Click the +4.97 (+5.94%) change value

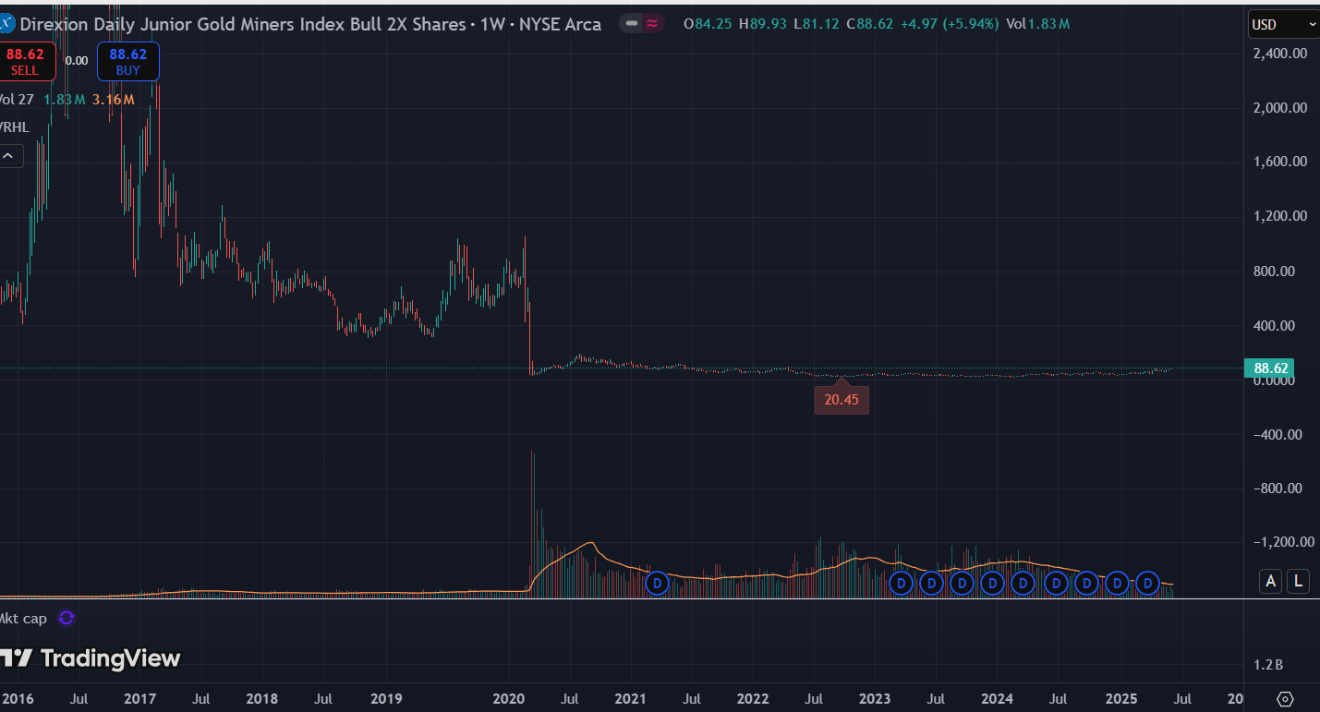(x=948, y=24)
